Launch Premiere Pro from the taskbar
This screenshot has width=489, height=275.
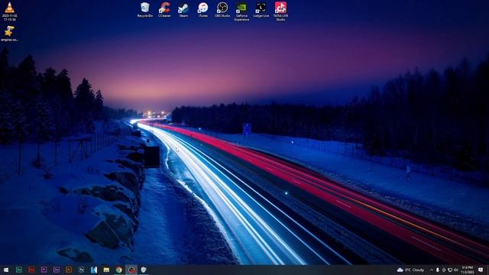[44, 270]
